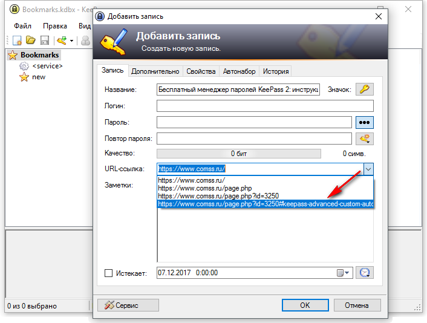Viewport: 427px width, 323px height.
Task: Open the Свойства tab
Action: pos(201,71)
